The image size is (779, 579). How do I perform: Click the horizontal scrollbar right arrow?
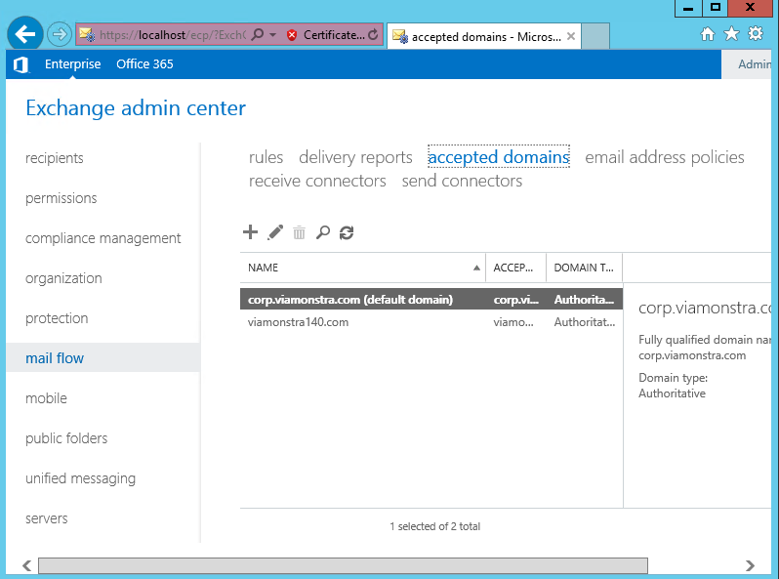point(750,565)
